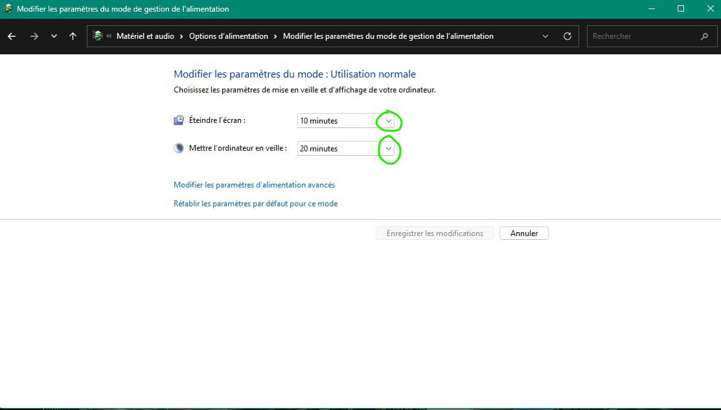Navigate to Options d'alimentation breadcrumb
Image resolution: width=721 pixels, height=410 pixels.
tap(229, 36)
